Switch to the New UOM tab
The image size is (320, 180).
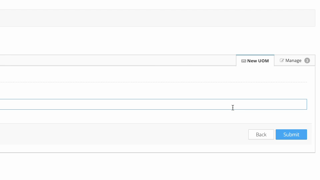coord(255,61)
